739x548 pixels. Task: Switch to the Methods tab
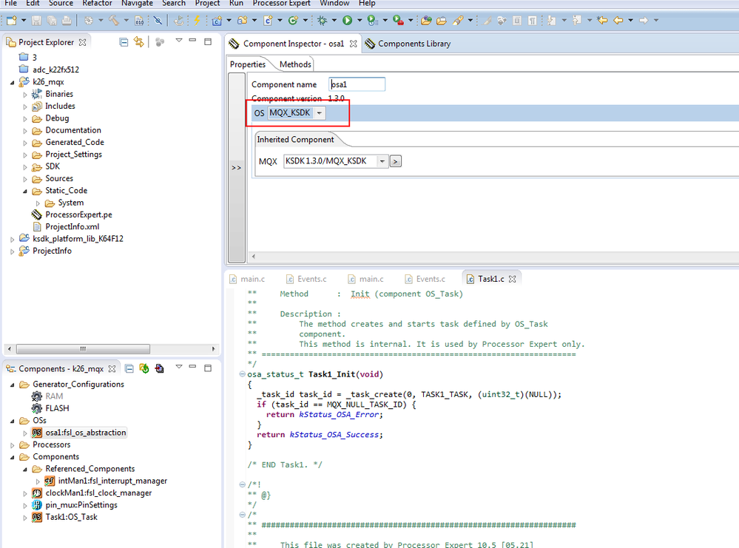pyautogui.click(x=295, y=64)
